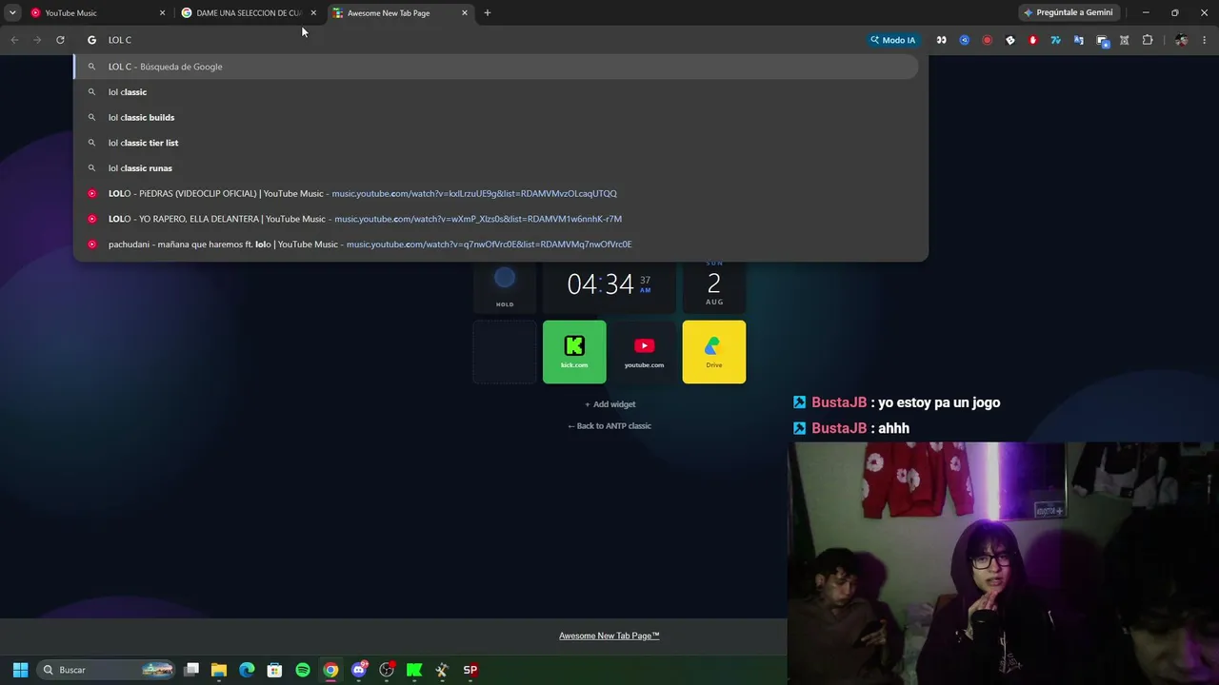Launch Spotify from the taskbar
The width and height of the screenshot is (1219, 685).
coord(303,670)
